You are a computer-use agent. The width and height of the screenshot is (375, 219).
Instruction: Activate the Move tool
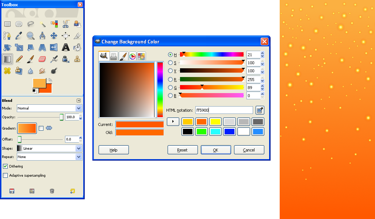coord(54,36)
